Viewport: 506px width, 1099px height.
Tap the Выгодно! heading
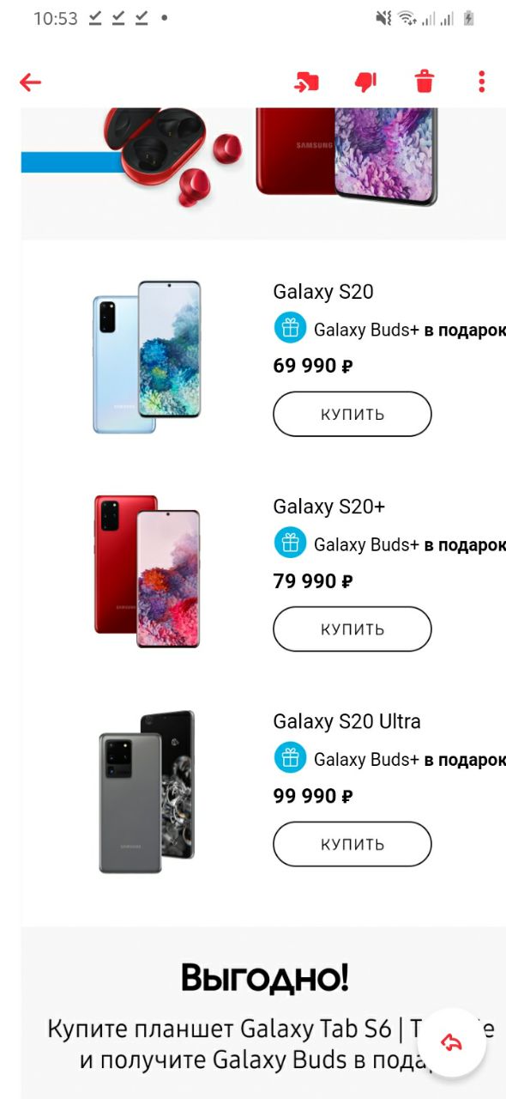(265, 977)
